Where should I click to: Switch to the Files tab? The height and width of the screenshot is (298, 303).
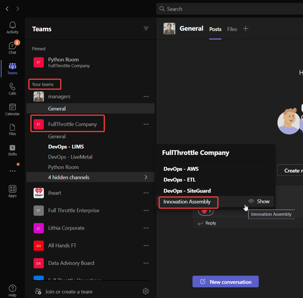tap(232, 29)
